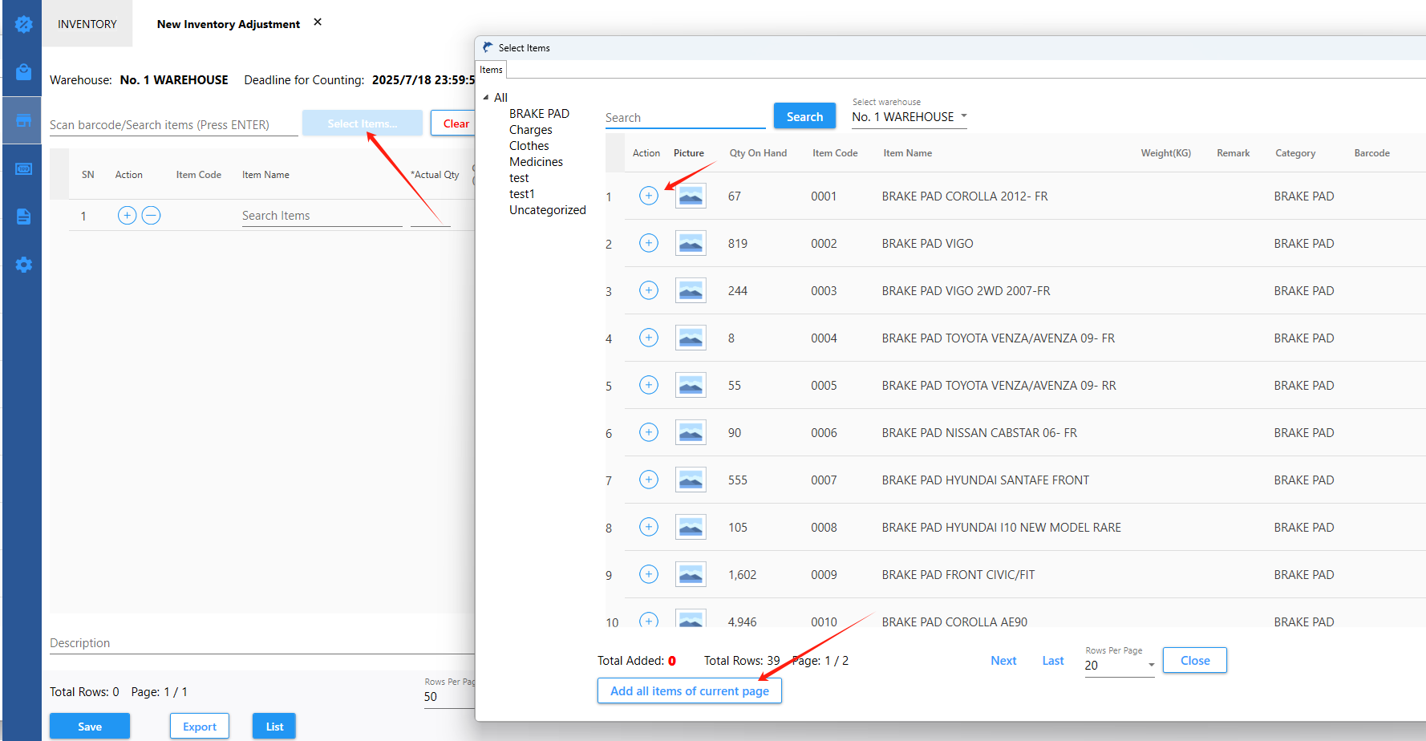Open the discount badge sidebar icon
This screenshot has width=1426, height=741.
point(23,25)
